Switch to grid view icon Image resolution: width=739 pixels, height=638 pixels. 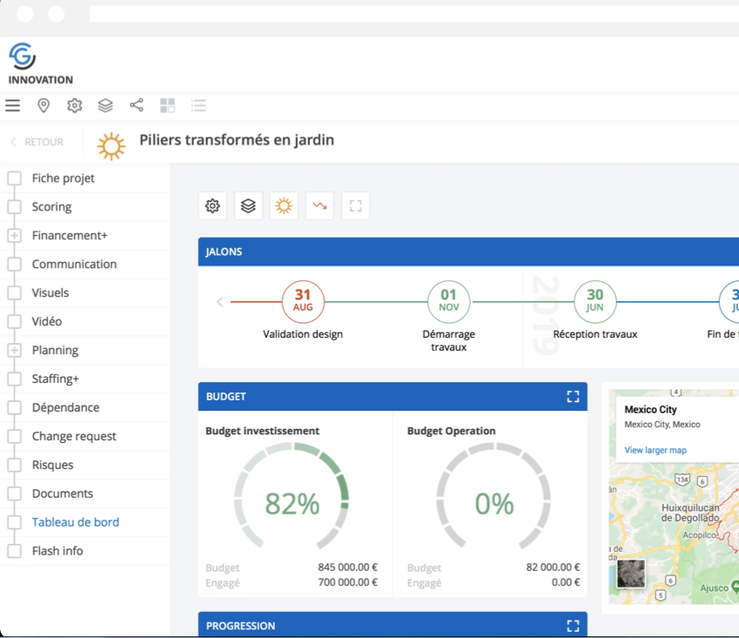point(167,105)
